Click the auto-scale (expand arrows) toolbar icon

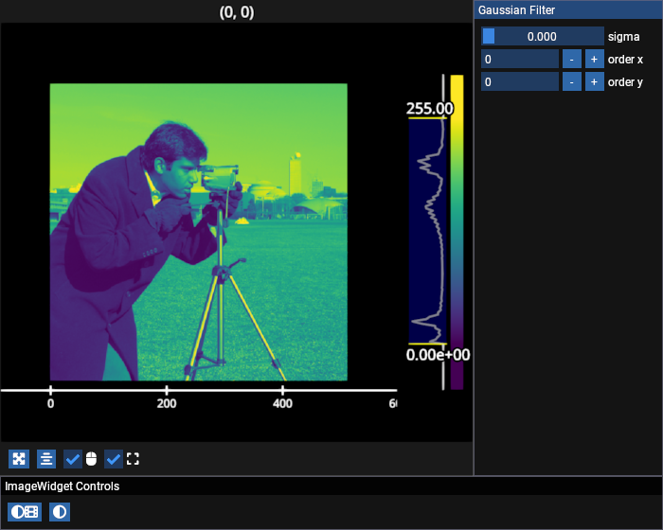pos(19,459)
